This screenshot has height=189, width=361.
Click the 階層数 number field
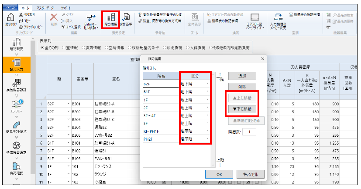[x=249, y=132]
